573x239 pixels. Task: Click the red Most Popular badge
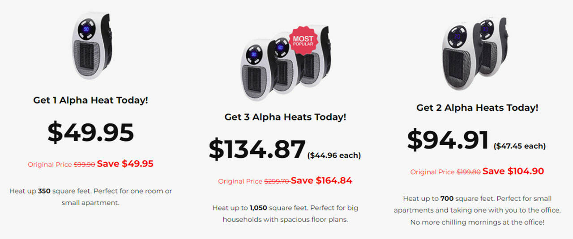[303, 41]
